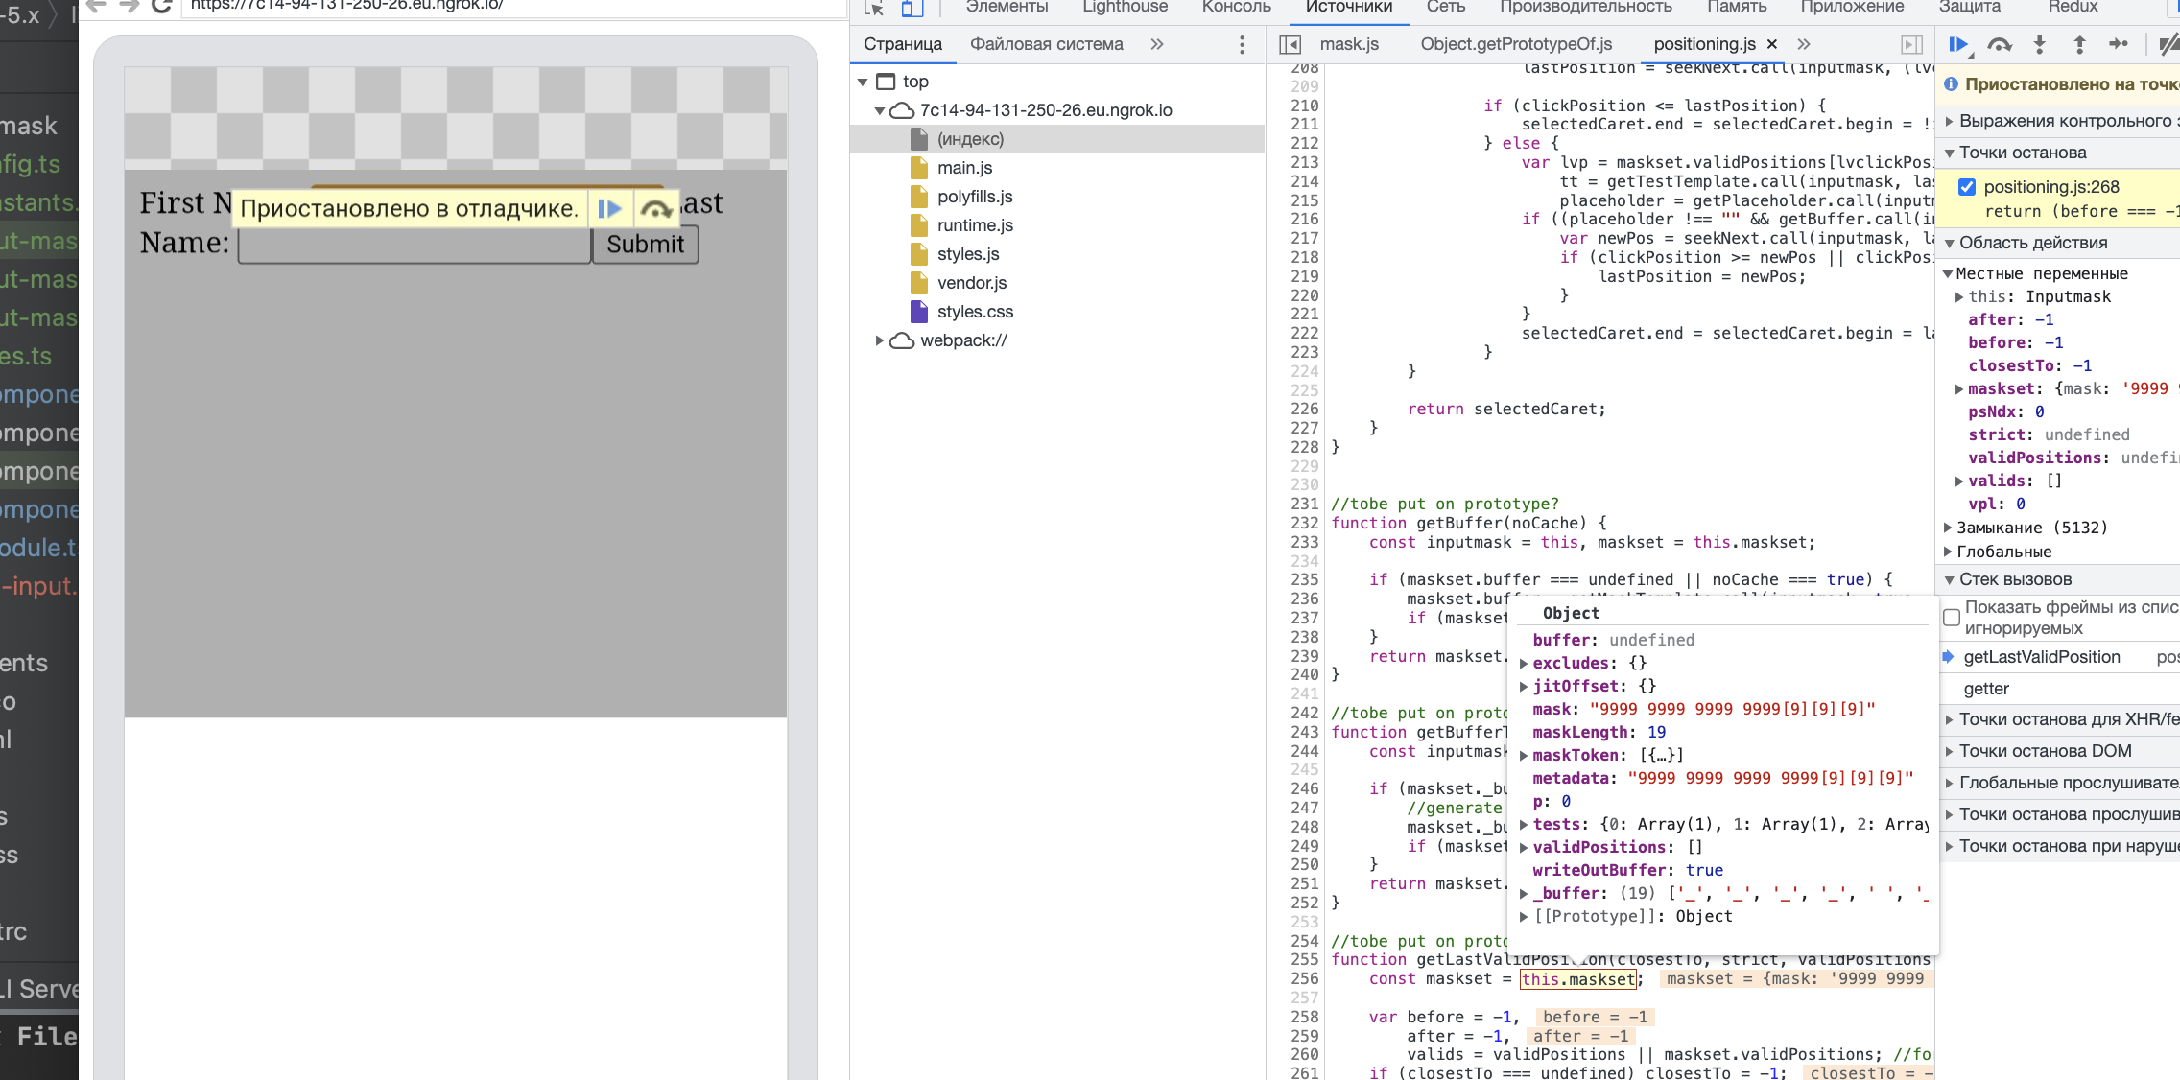Open the Sources panel options menu

pyautogui.click(x=1241, y=44)
